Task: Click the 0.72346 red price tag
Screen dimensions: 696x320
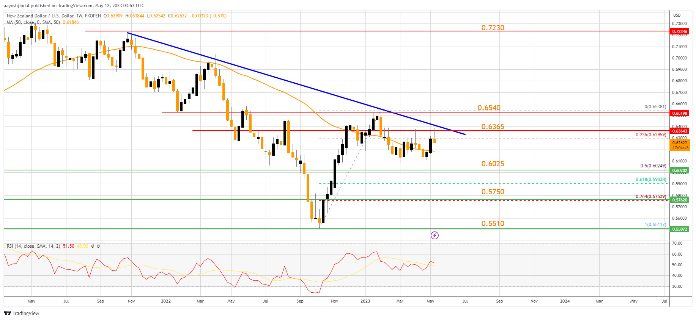Action: click(680, 31)
